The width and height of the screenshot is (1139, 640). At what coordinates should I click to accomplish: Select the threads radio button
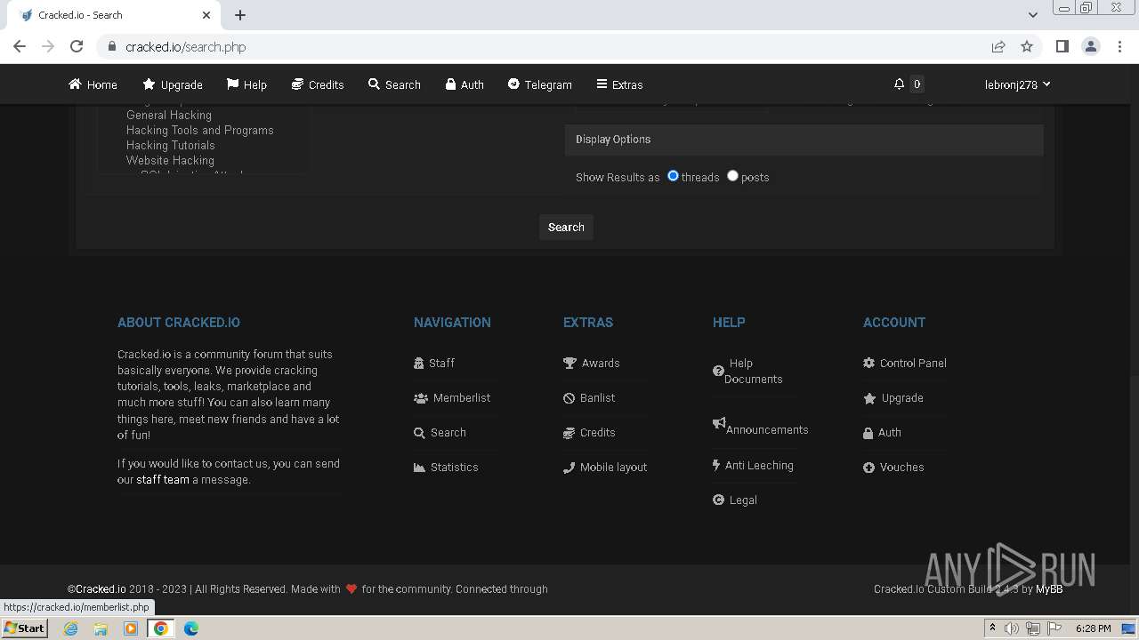point(674,176)
